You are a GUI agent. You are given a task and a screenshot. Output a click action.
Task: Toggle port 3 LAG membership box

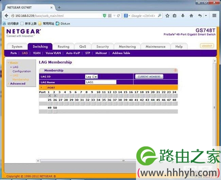(61, 96)
